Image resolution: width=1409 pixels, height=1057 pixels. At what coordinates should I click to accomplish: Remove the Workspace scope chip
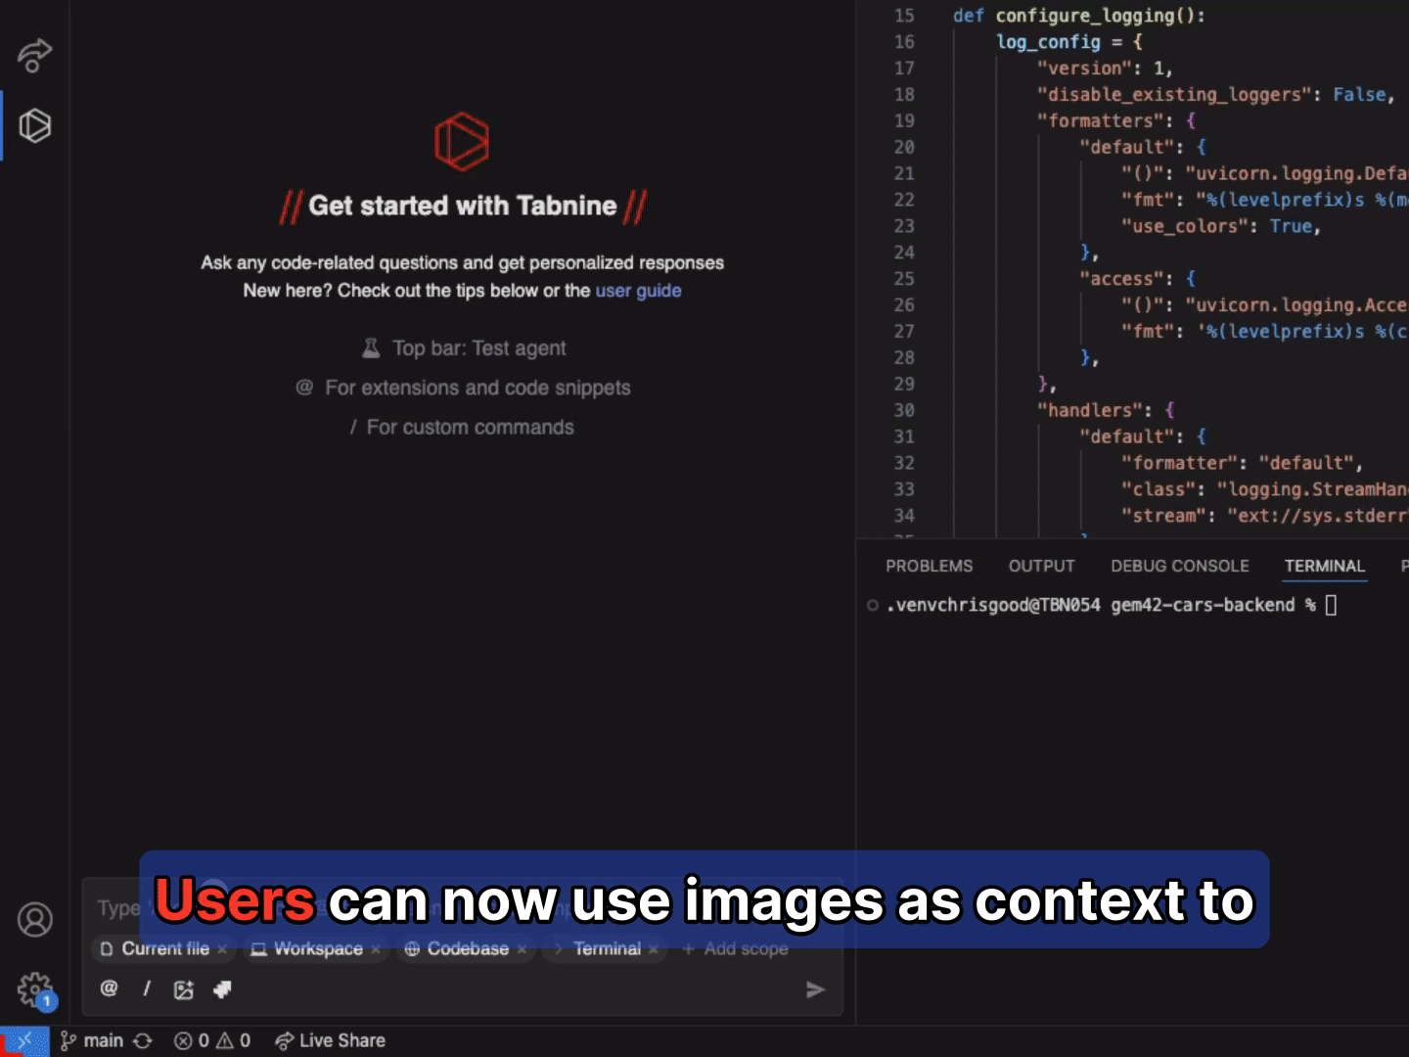tap(376, 949)
